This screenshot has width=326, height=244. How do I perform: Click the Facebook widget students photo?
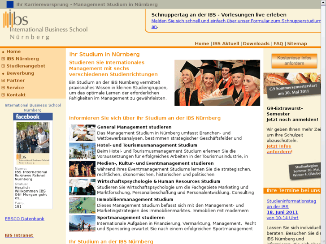(33, 137)
